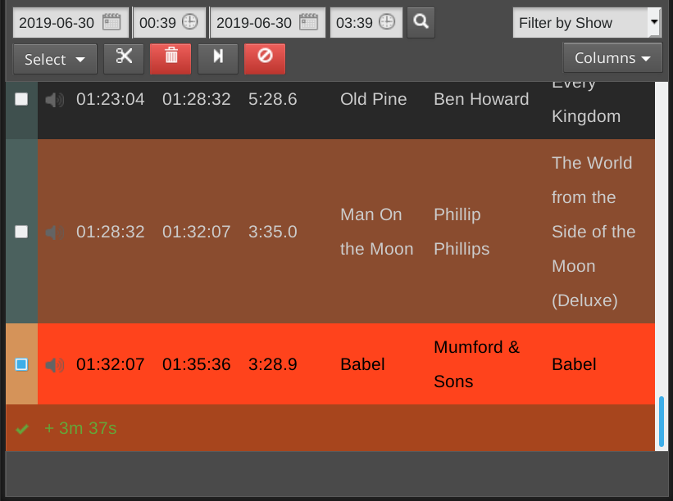Open the start date calendar icon

(111, 22)
